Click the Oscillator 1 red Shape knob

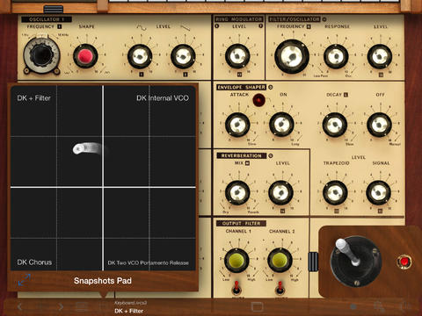click(85, 56)
